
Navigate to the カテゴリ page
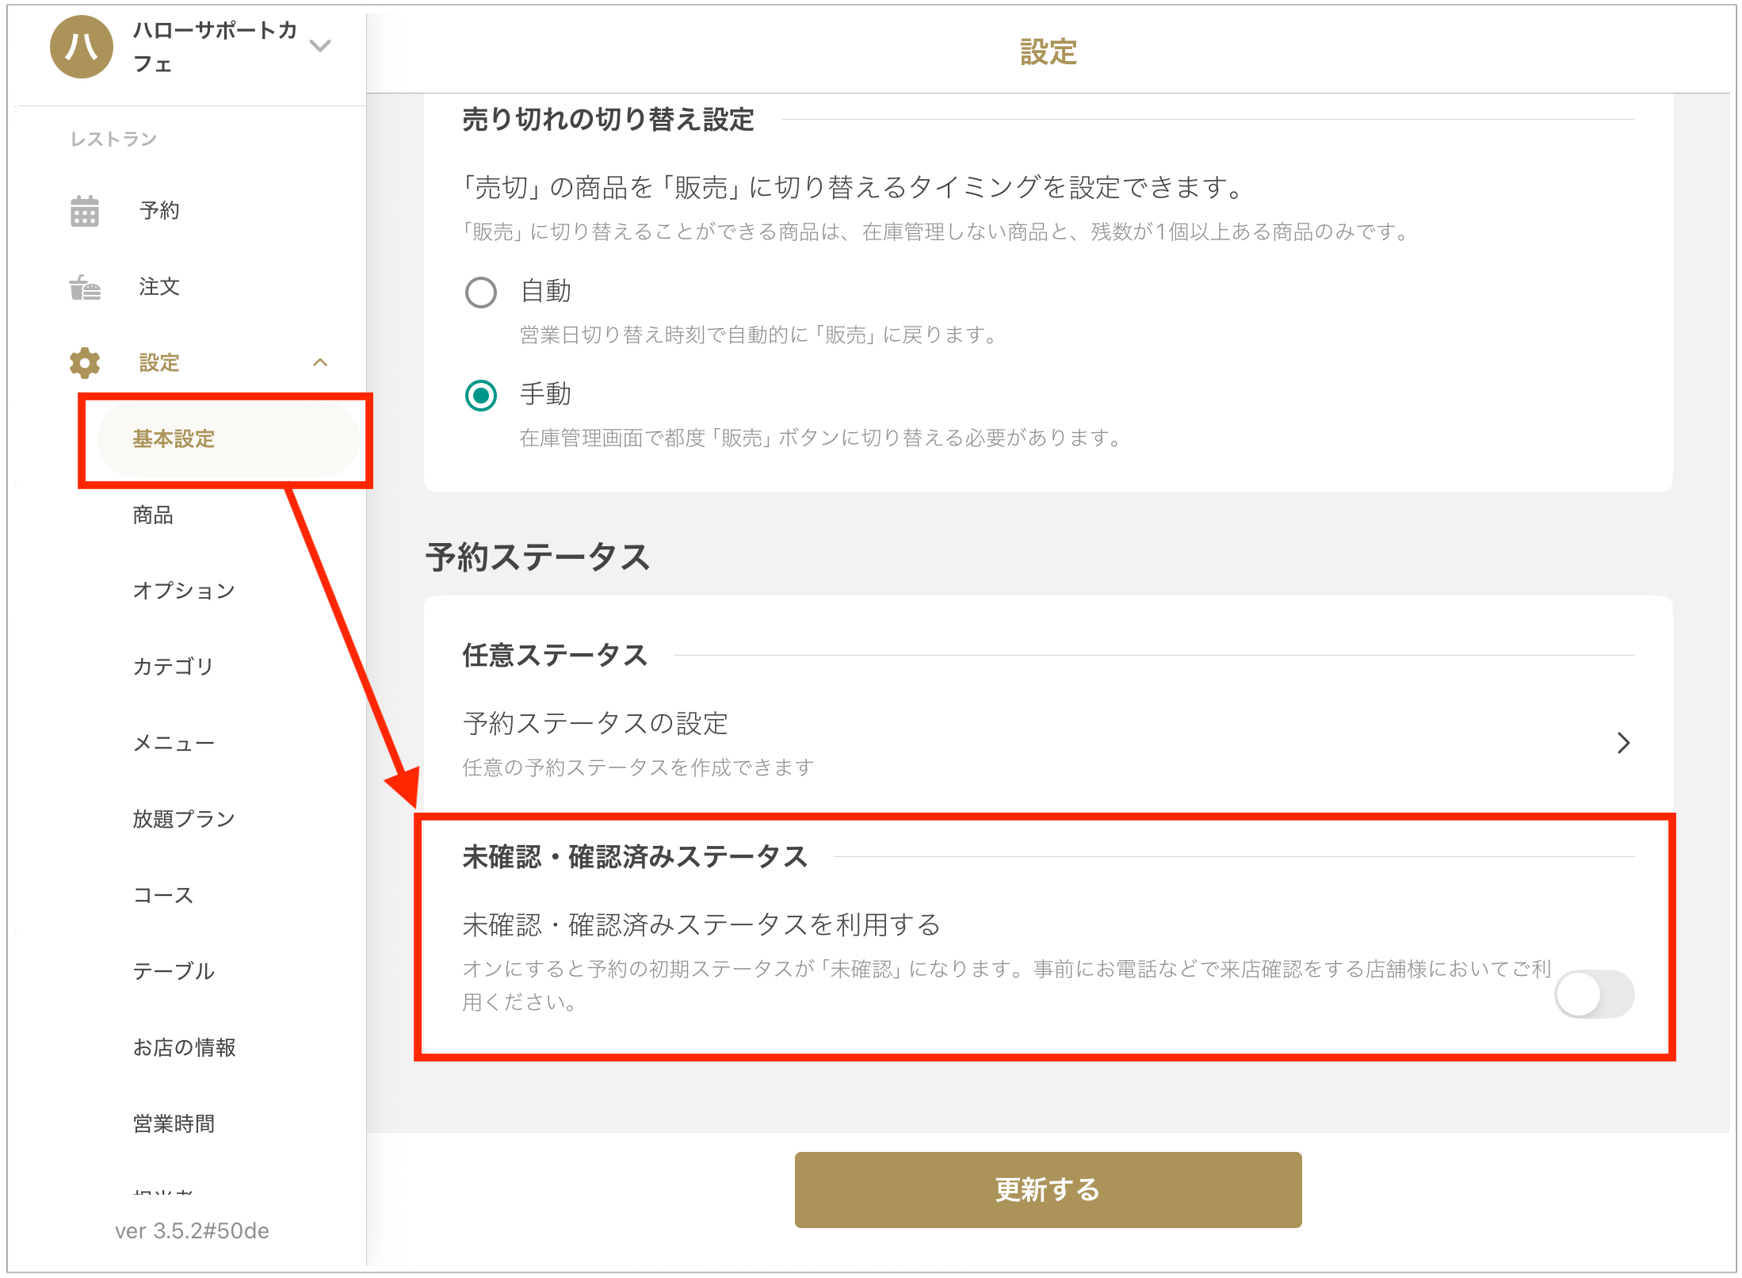tap(174, 667)
